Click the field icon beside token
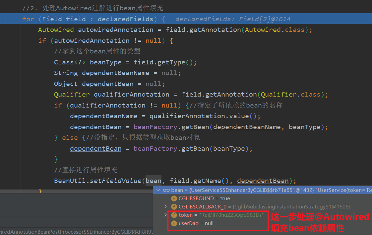The width and height of the screenshot is (372, 235). point(174,215)
